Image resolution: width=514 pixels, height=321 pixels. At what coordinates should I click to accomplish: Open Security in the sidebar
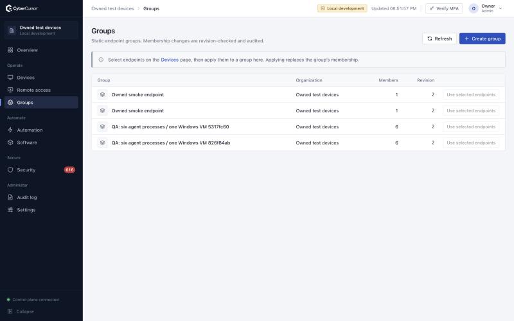[x=41, y=170]
